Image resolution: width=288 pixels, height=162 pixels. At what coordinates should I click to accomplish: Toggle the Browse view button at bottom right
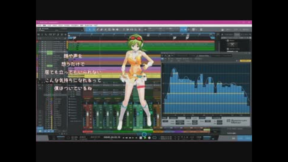(x=248, y=138)
